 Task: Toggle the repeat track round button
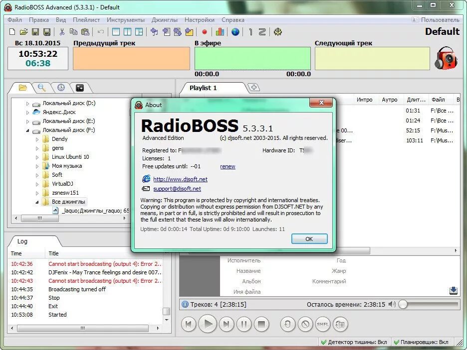coord(288,324)
